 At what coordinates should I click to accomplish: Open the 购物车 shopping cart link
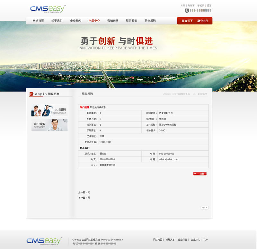[x=191, y=5]
